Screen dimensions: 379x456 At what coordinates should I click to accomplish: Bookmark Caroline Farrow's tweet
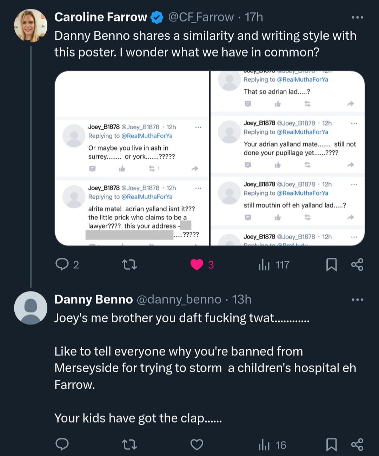(x=331, y=264)
